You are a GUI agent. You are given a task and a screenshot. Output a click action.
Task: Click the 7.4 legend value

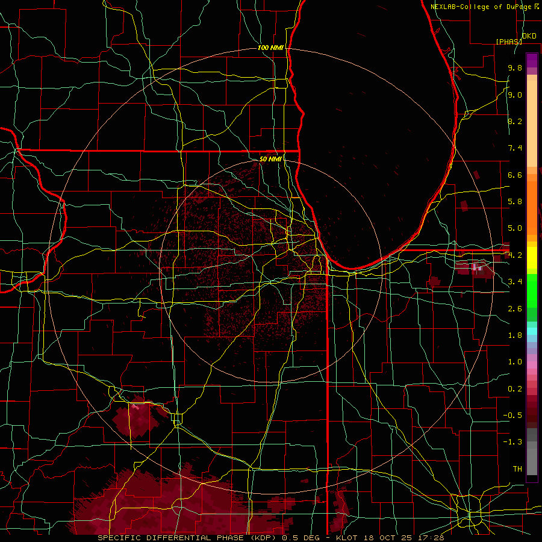515,148
